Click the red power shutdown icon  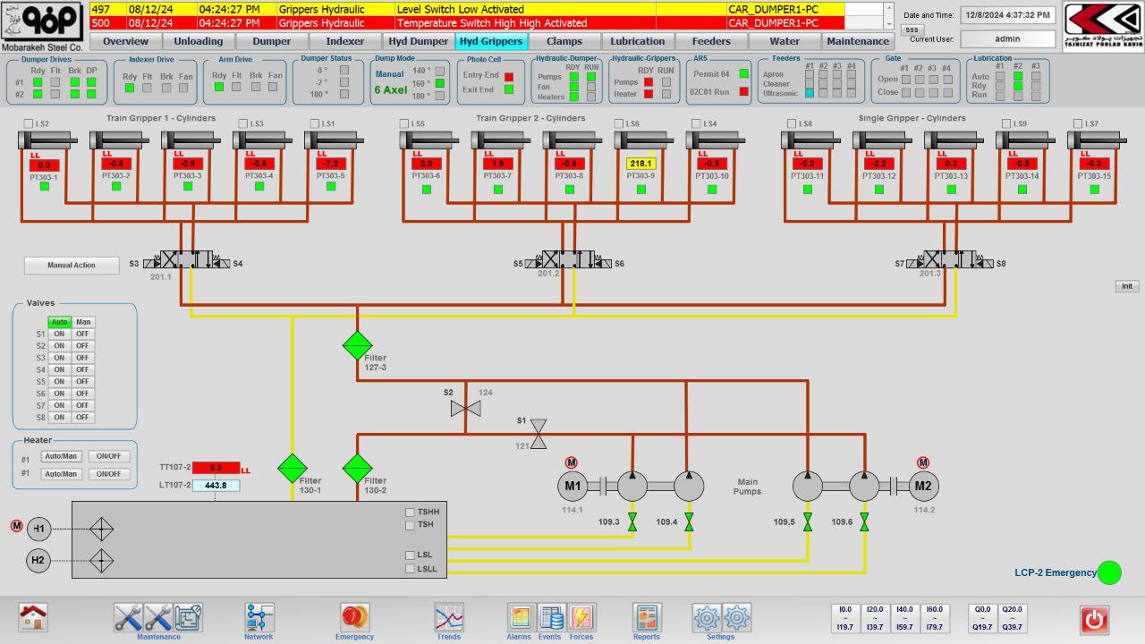click(x=1094, y=619)
